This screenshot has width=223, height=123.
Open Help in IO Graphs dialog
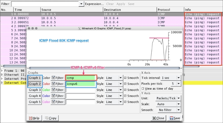point(34,118)
